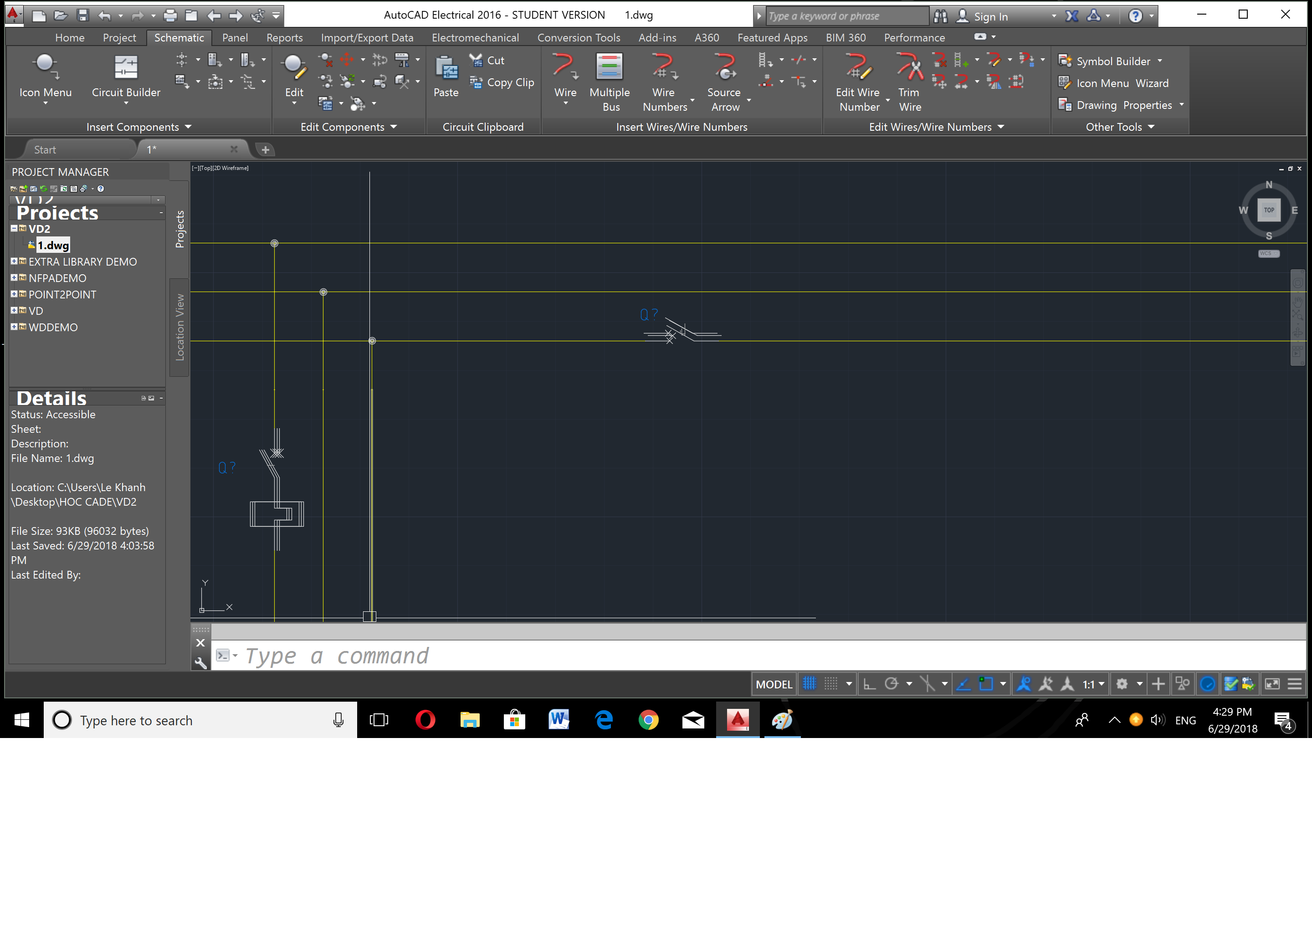Click the command line input field

coord(758,656)
